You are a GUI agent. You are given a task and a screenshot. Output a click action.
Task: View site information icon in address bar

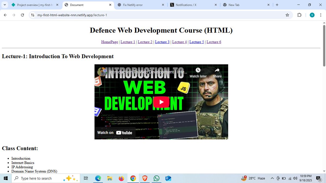(33, 15)
